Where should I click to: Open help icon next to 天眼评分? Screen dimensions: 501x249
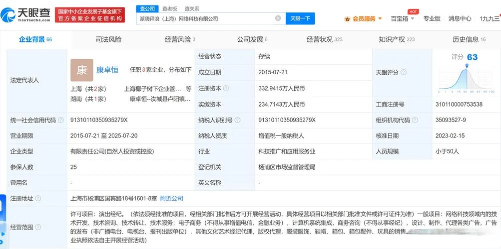(404, 72)
